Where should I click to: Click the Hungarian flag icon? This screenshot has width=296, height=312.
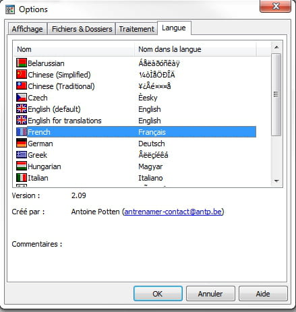tap(22, 166)
